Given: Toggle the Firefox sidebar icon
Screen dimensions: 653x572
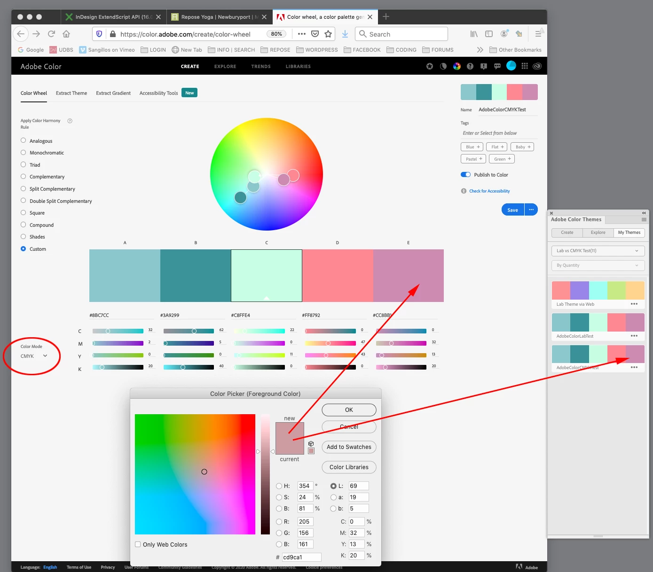Looking at the screenshot, I should (x=489, y=34).
